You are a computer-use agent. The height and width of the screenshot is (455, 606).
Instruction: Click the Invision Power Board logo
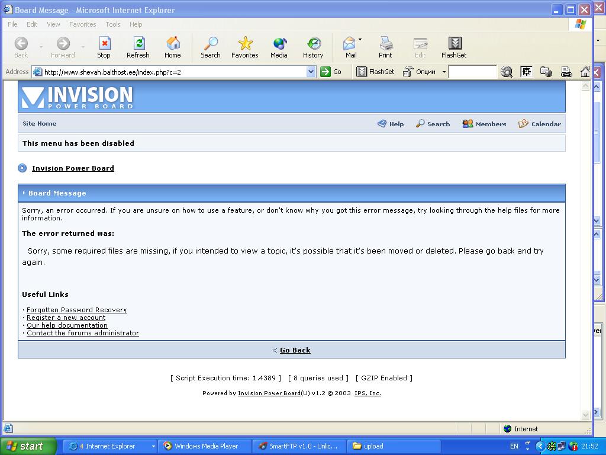(x=78, y=97)
